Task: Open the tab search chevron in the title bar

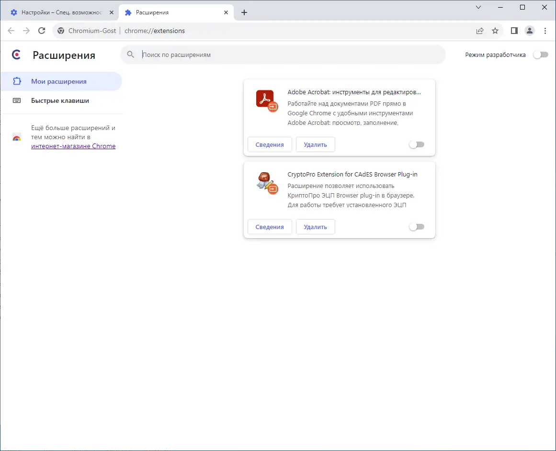Action: (478, 7)
